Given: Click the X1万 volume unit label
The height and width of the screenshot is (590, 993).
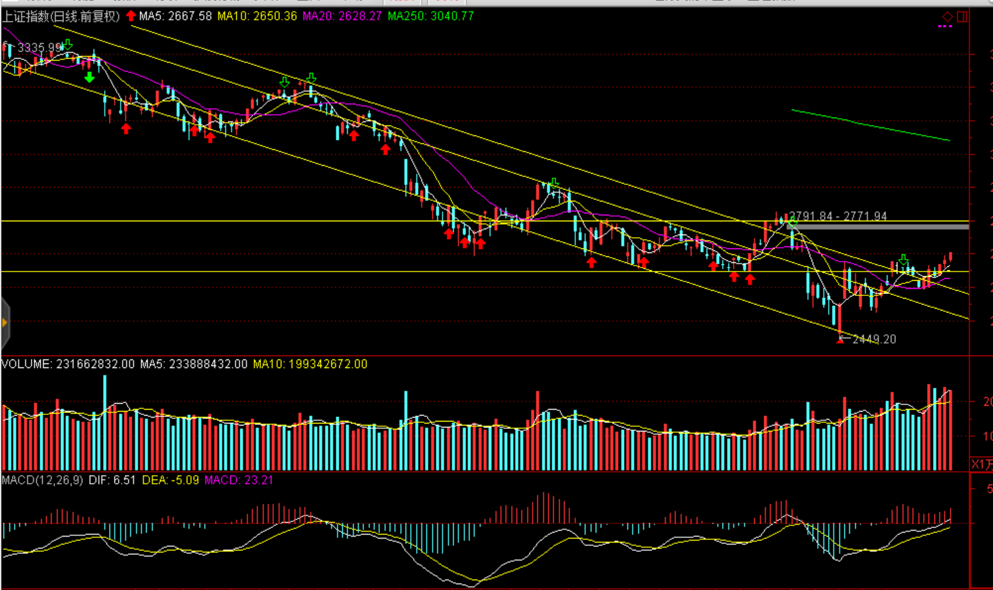Looking at the screenshot, I should click(981, 464).
